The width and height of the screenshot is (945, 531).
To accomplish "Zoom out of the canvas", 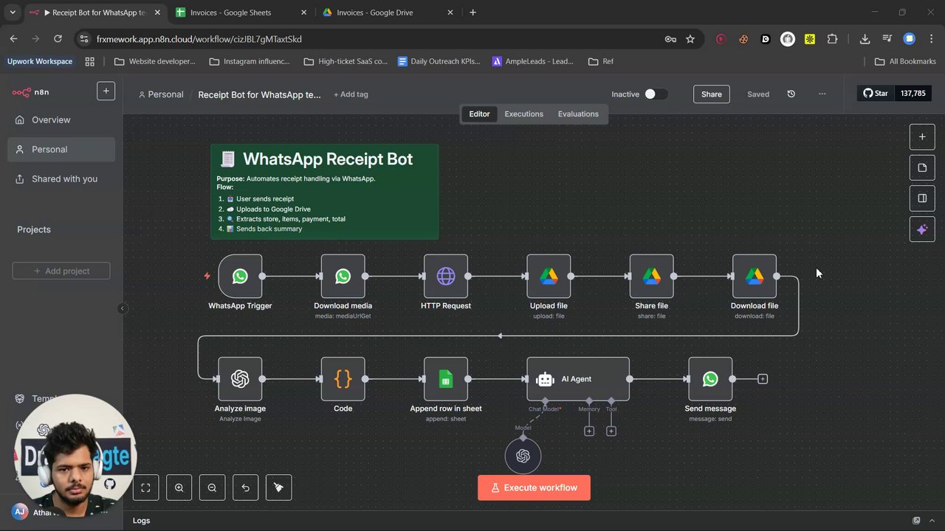I will [x=212, y=487].
